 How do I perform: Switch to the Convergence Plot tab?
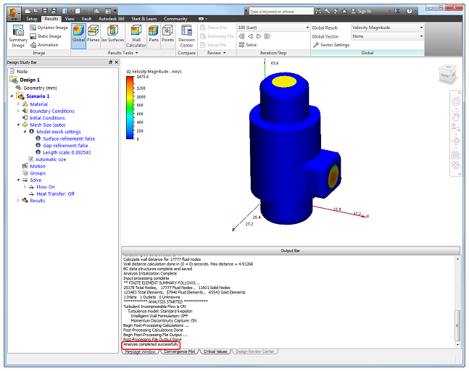179,351
